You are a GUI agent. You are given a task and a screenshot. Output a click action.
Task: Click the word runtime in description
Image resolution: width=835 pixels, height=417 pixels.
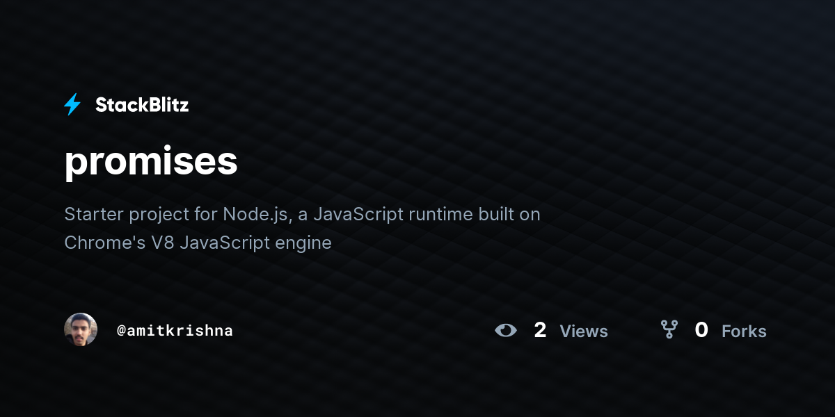click(x=440, y=214)
